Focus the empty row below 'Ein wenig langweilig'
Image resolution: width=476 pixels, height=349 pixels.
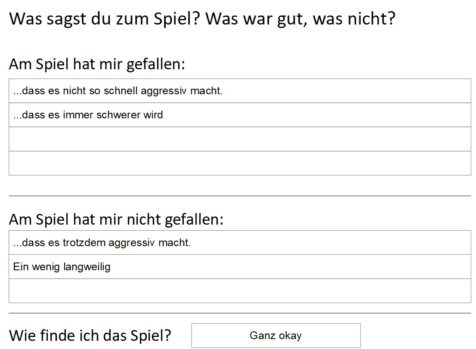[240, 291]
